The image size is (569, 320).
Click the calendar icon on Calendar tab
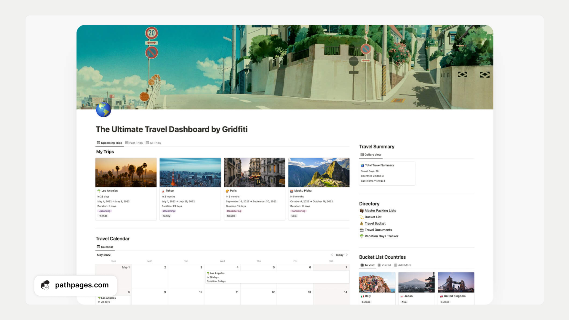coord(98,247)
